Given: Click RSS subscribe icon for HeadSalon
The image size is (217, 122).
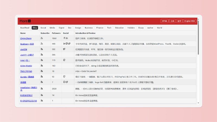Looking at the screenshot, I should [x=42, y=88].
